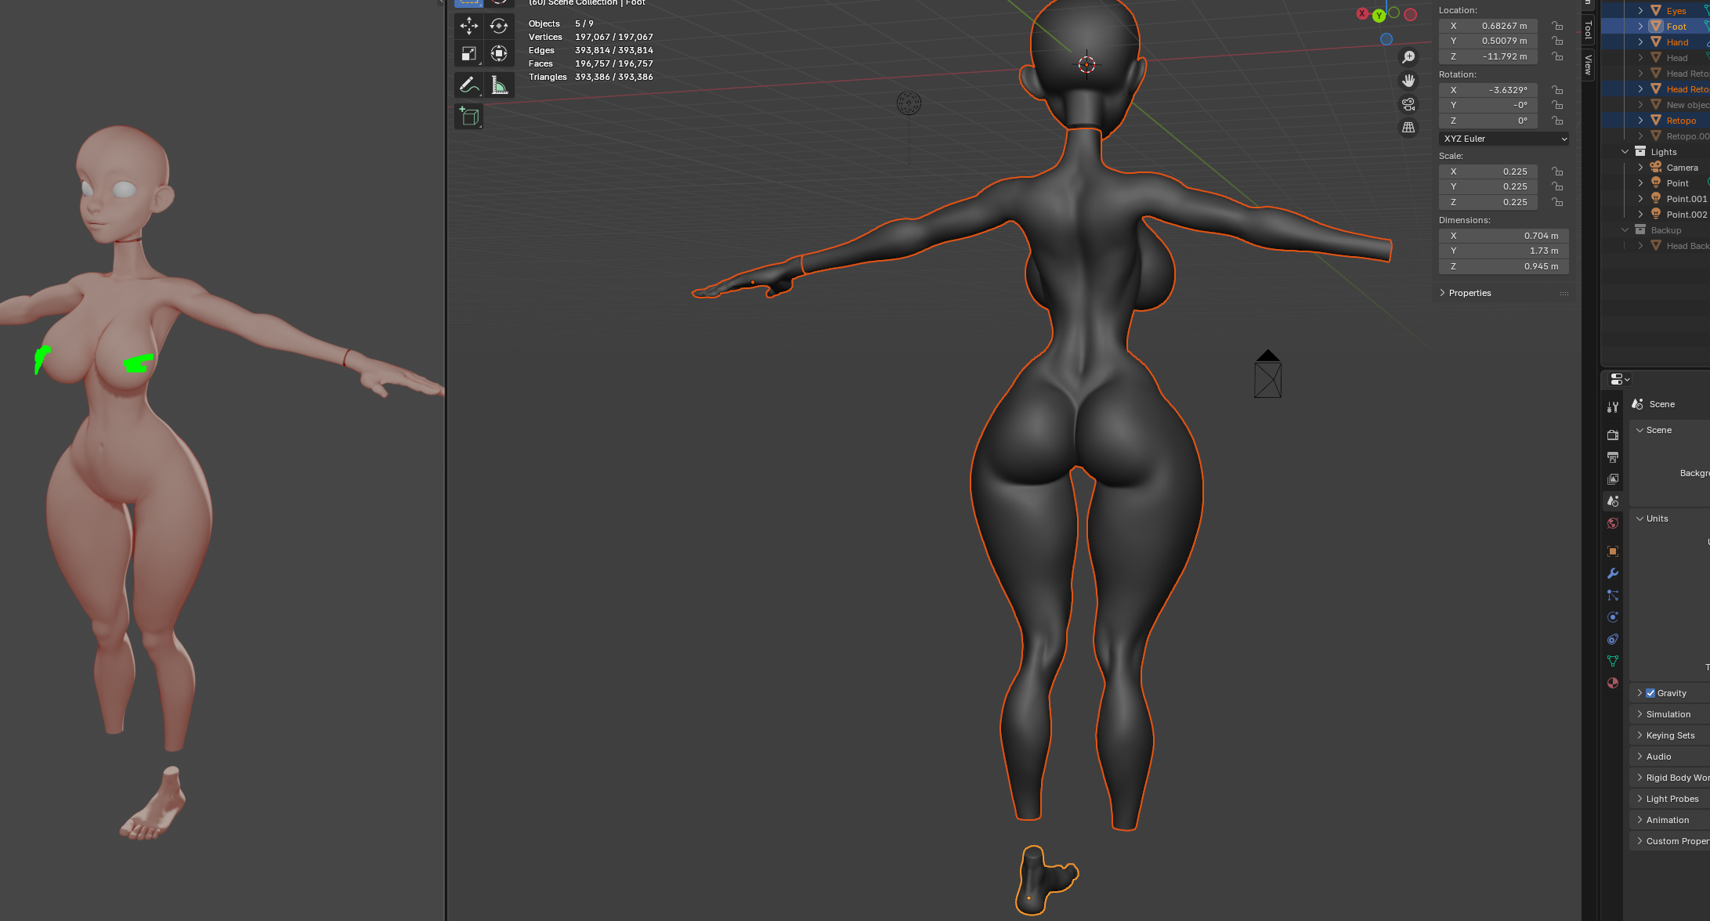
Task: Select the Move tool
Action: pyautogui.click(x=468, y=26)
